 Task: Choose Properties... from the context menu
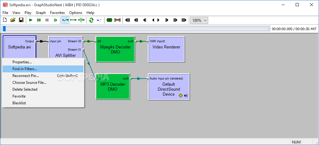pyautogui.click(x=43, y=62)
